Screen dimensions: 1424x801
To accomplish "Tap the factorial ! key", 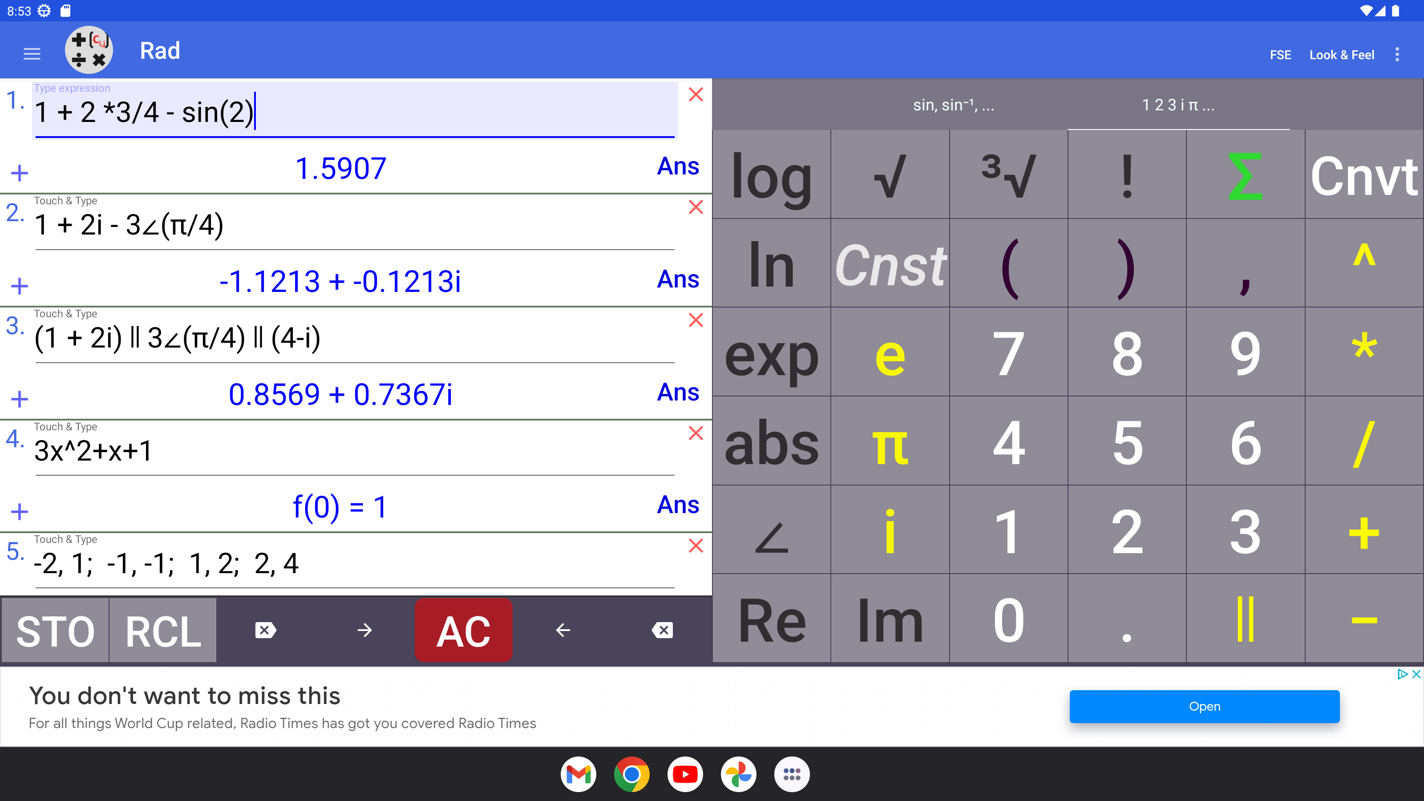I will click(x=1127, y=175).
